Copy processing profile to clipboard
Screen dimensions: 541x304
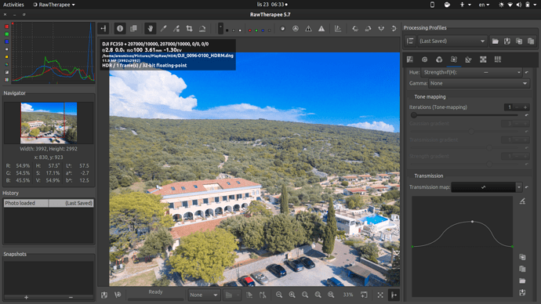coord(519,41)
